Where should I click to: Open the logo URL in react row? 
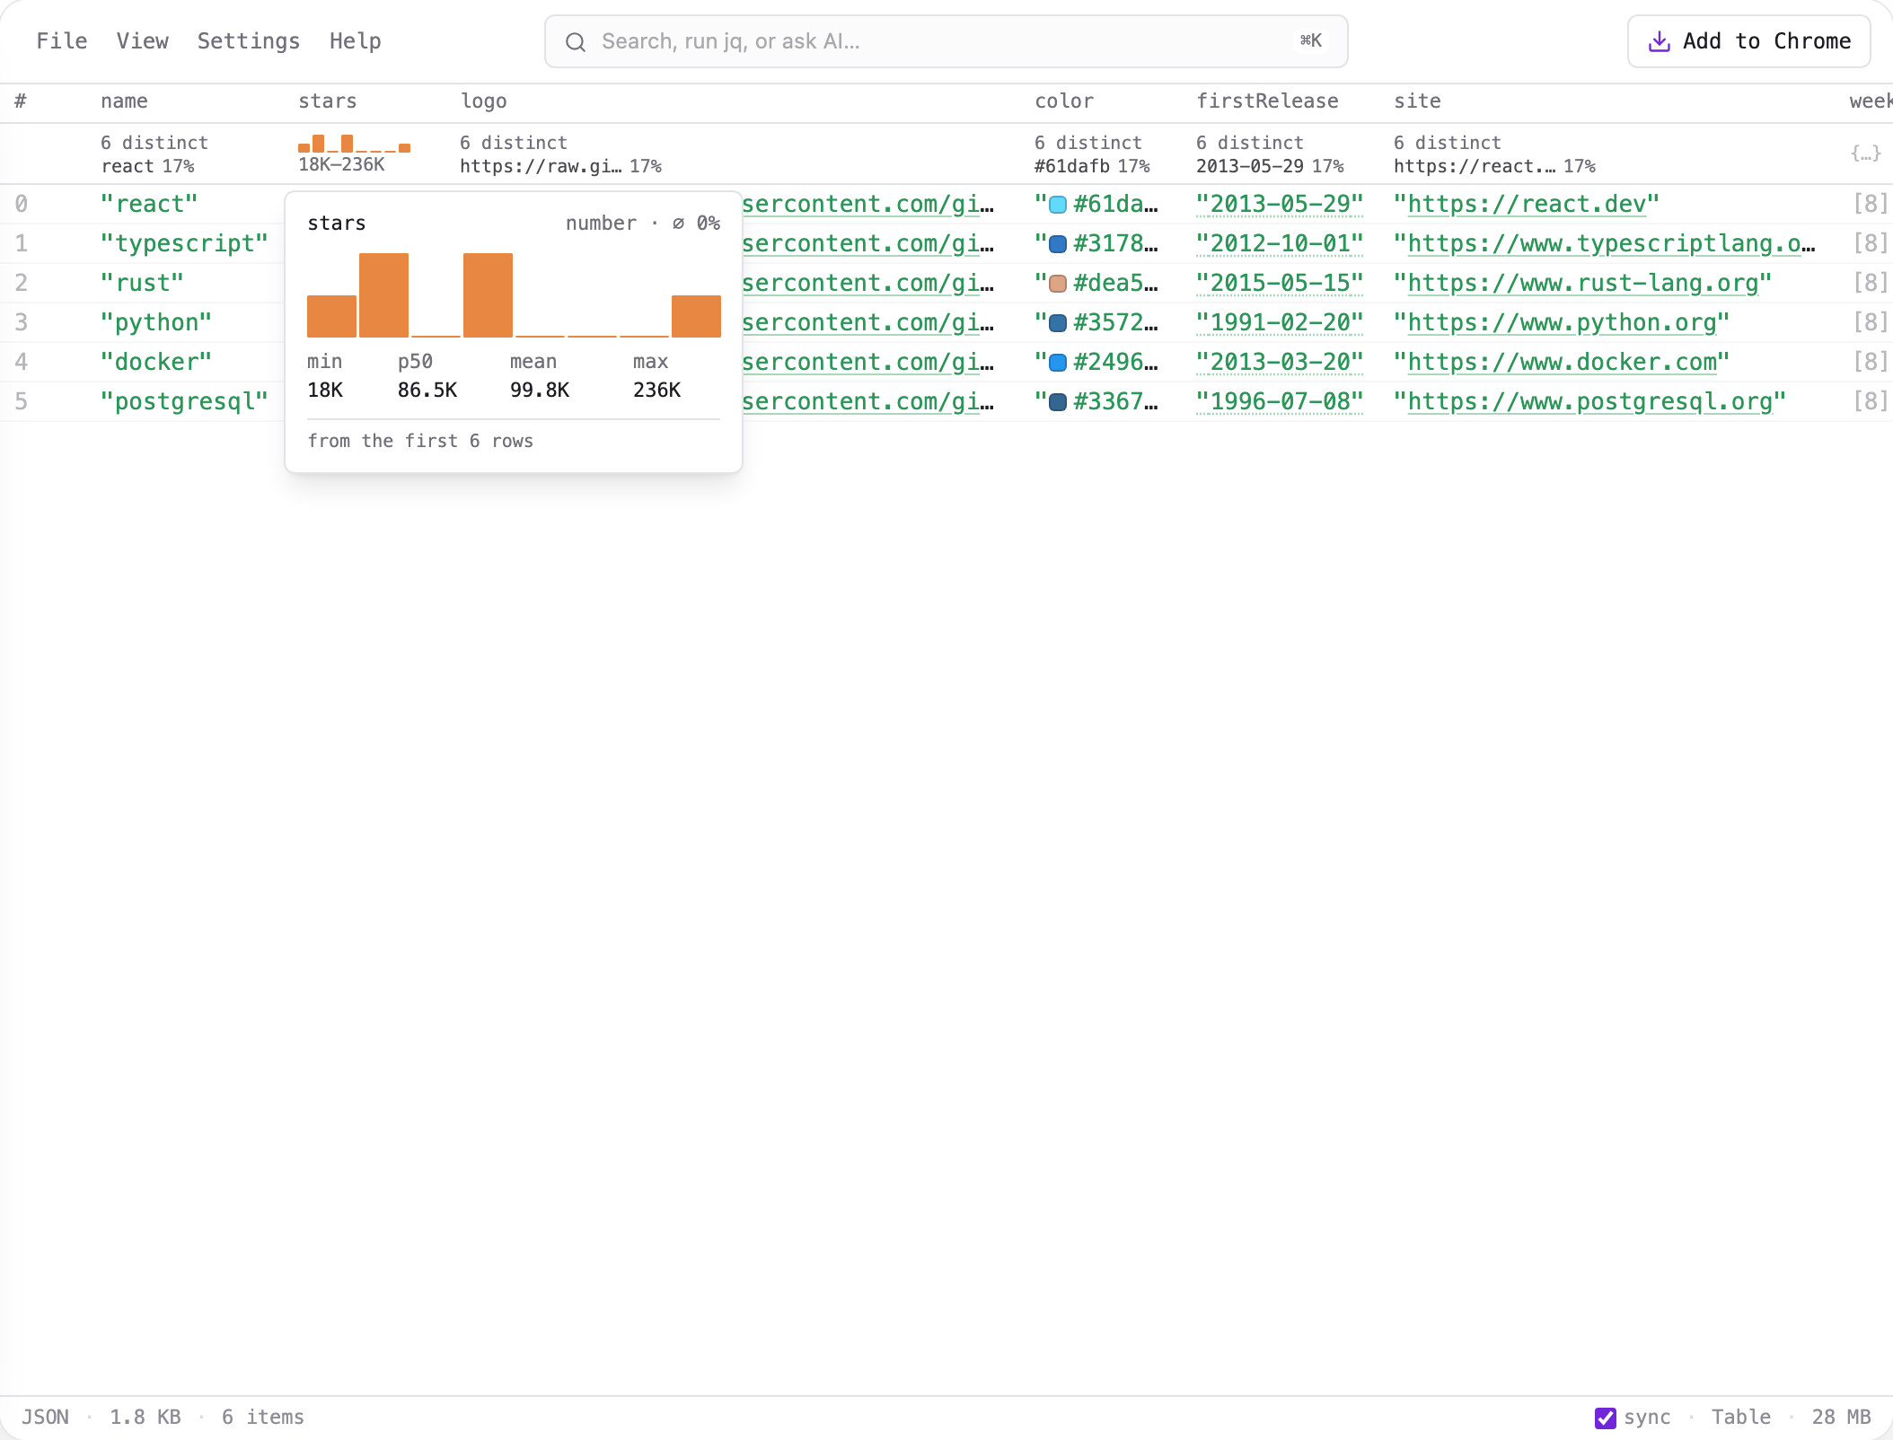pos(868,205)
